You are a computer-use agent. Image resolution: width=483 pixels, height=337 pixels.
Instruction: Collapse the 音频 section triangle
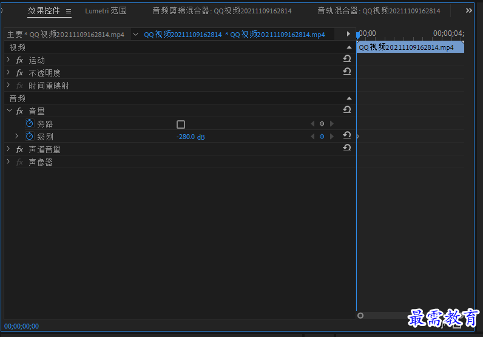(x=349, y=98)
